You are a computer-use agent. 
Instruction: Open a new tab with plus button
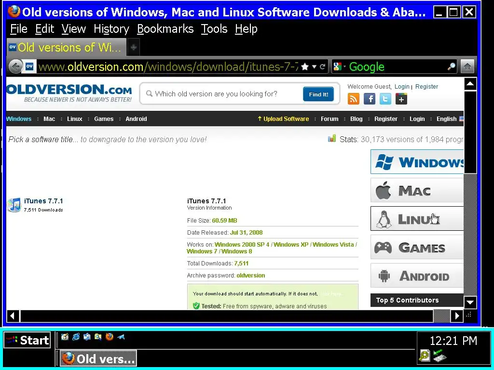(134, 48)
